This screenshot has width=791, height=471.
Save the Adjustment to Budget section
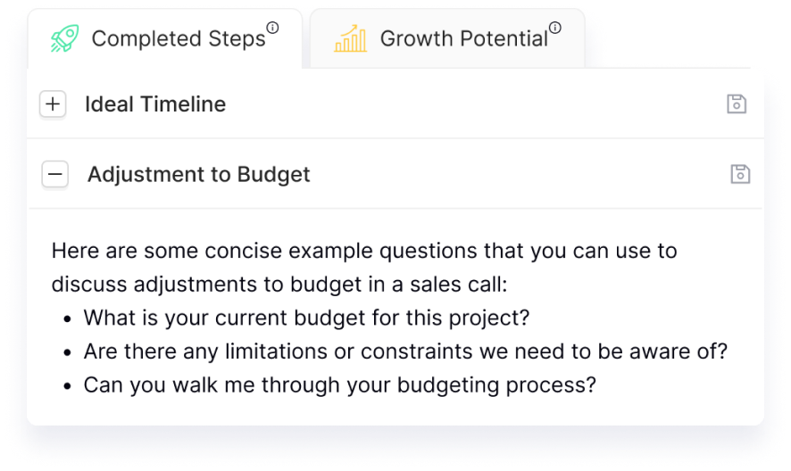[740, 174]
